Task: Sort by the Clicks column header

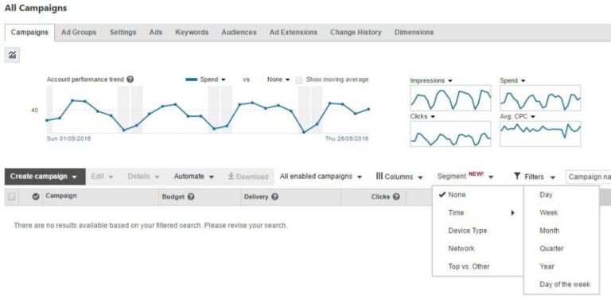Action: tap(380, 197)
